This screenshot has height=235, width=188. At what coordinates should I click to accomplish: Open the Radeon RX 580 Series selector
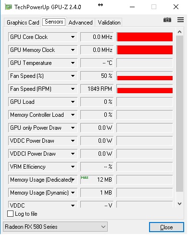[x=55, y=227]
